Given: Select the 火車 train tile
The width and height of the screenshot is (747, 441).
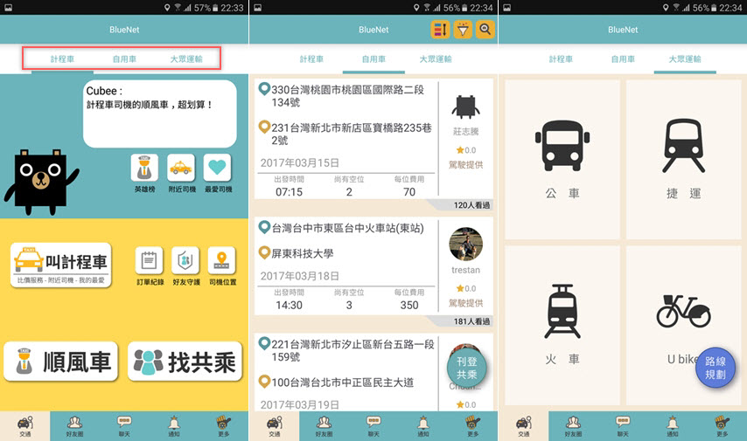Looking at the screenshot, I should point(562,326).
